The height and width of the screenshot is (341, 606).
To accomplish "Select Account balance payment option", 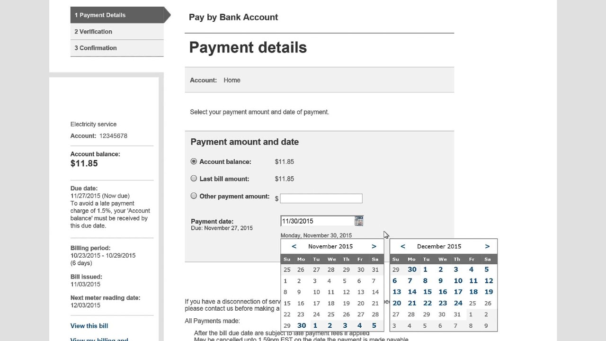I will tap(194, 162).
